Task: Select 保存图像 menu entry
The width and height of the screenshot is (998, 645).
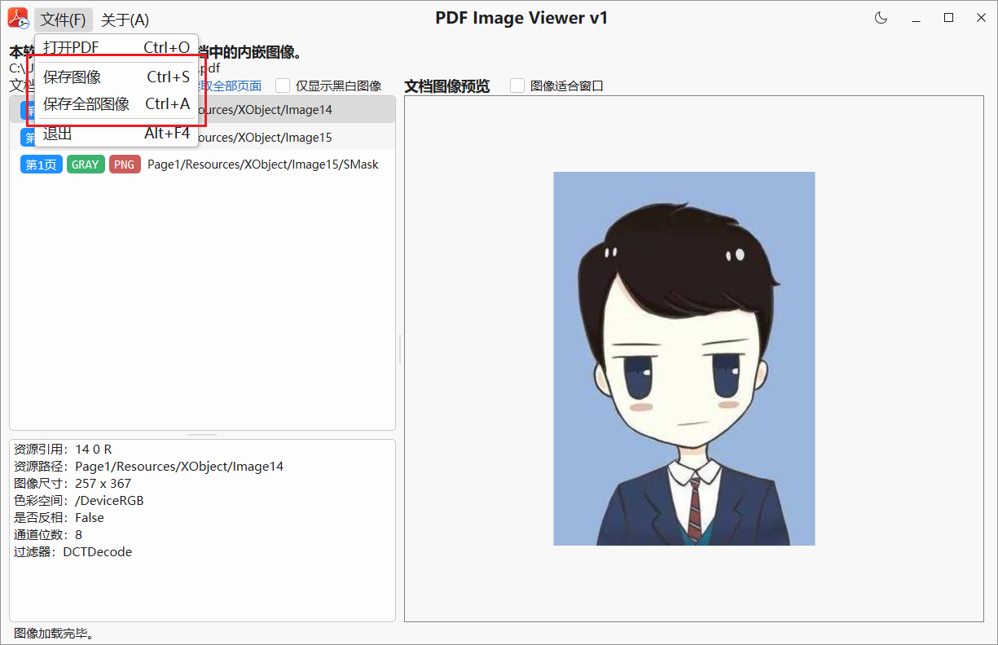Action: pos(117,77)
